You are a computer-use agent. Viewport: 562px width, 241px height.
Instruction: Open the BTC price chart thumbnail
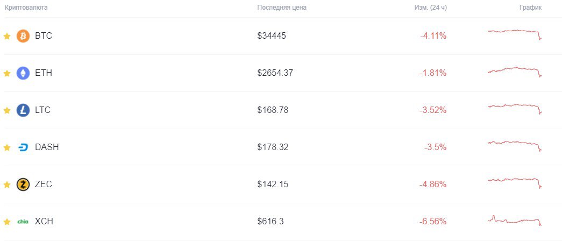click(x=515, y=34)
